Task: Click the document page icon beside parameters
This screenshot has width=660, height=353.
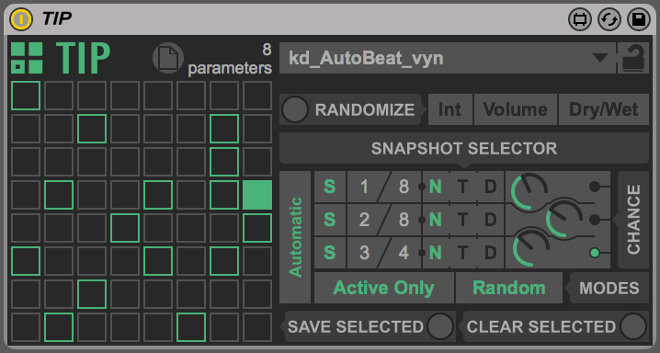Action: pos(168,58)
